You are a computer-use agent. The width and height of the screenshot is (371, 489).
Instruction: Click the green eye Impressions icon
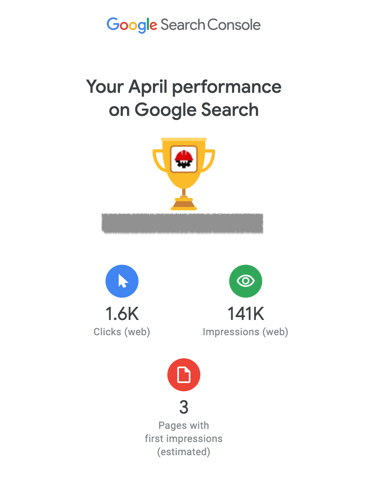click(246, 281)
